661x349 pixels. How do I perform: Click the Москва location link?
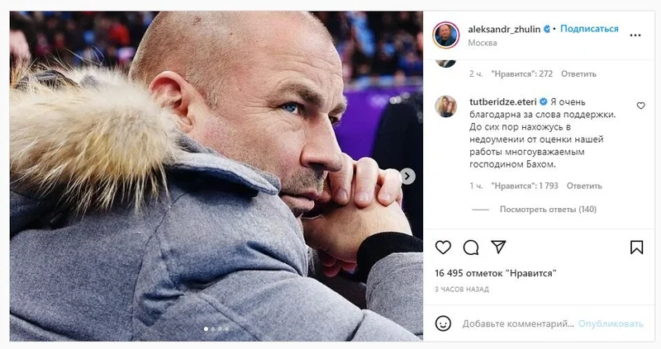coord(483,43)
